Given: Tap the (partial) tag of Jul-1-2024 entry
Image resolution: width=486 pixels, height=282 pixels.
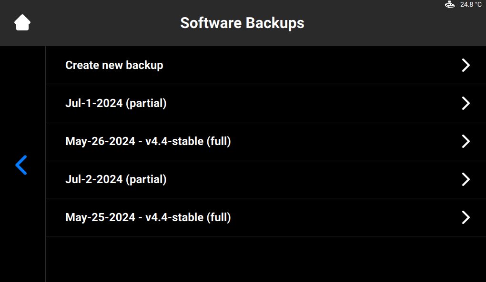Looking at the screenshot, I should (146, 103).
